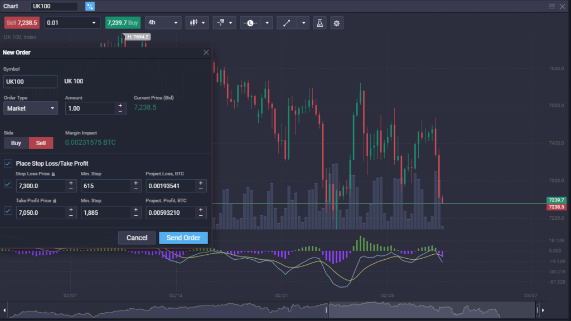Open the flask experiments icon
571x321 pixels.
[x=320, y=23]
